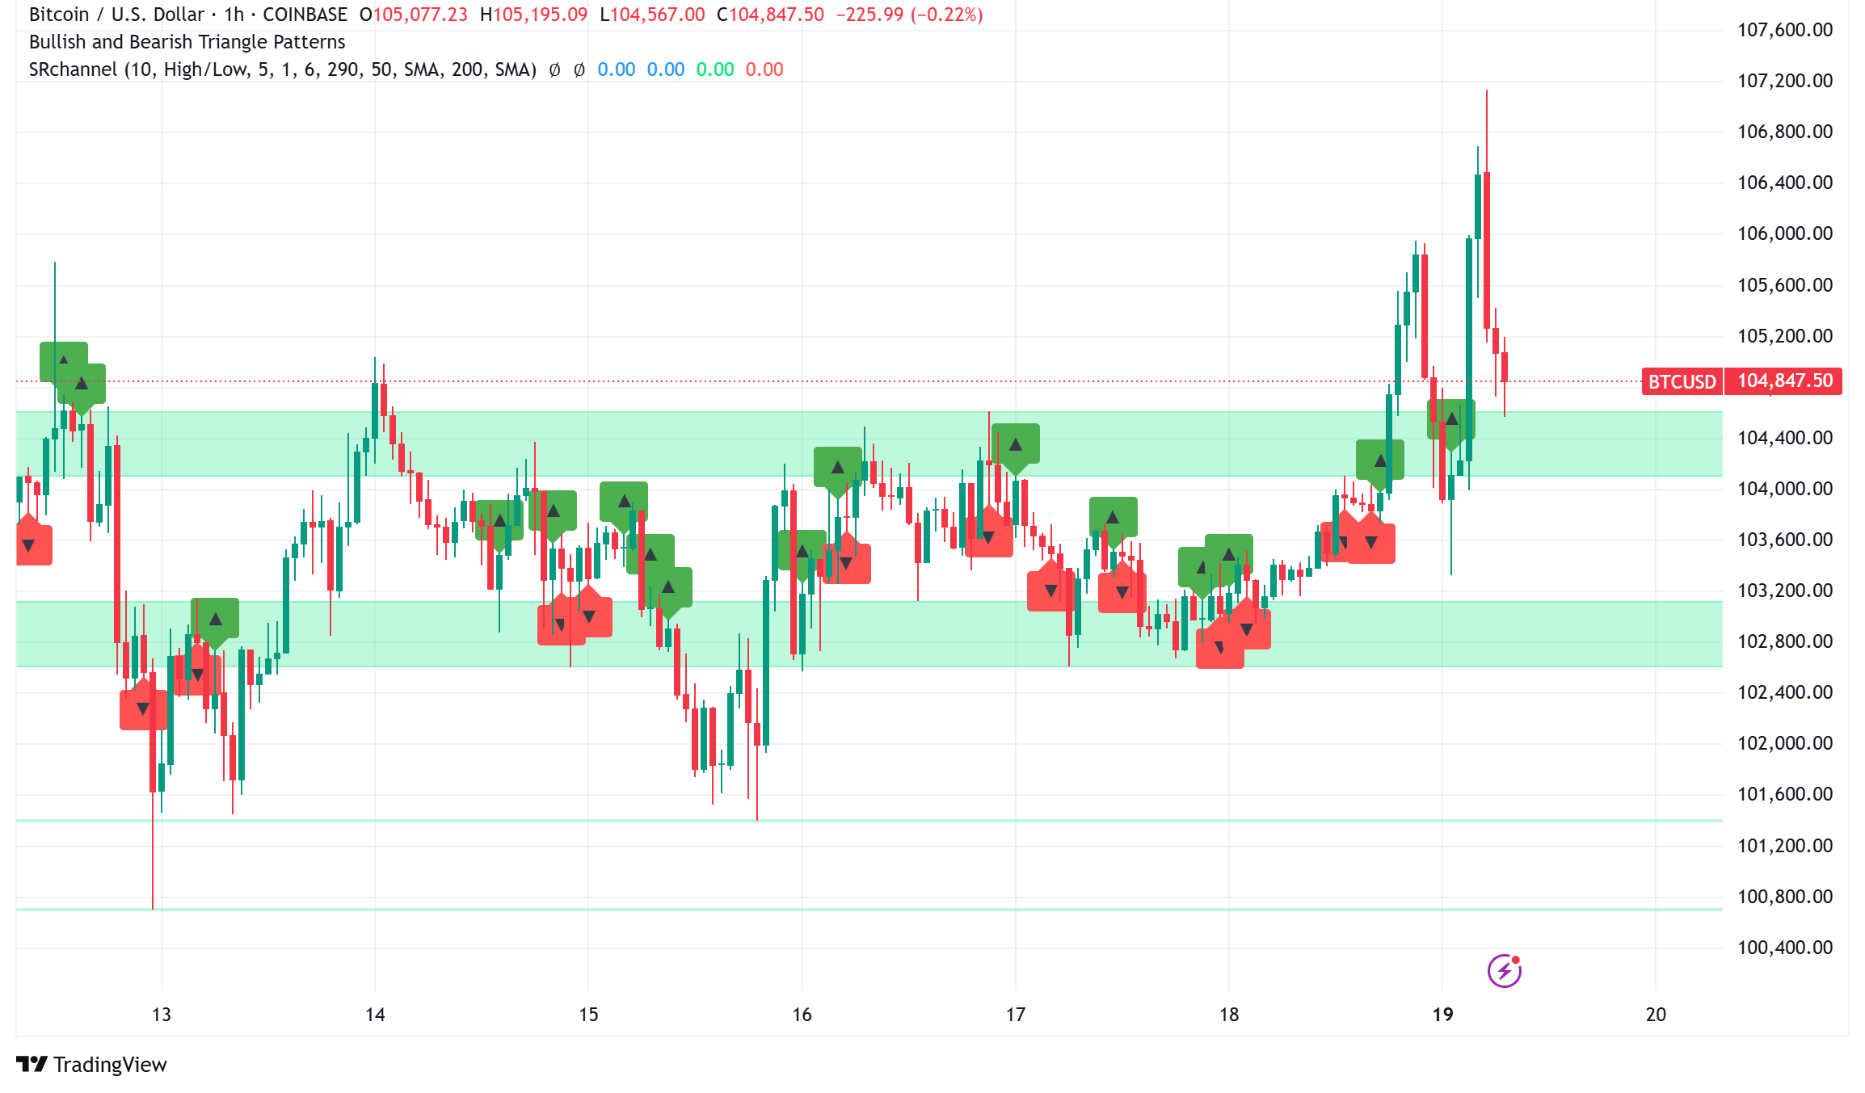This screenshot has width=1865, height=1093.
Task: Click the close value C104,847.50
Action: (771, 15)
